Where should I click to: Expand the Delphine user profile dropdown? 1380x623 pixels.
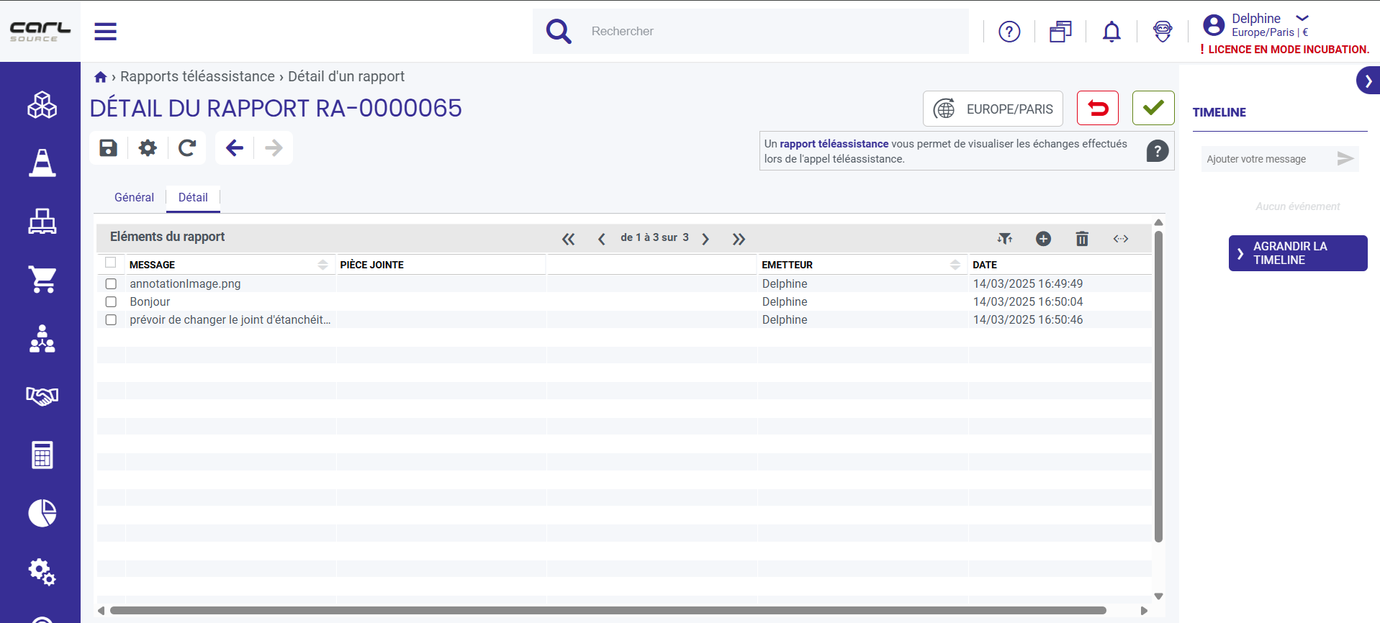click(1302, 19)
